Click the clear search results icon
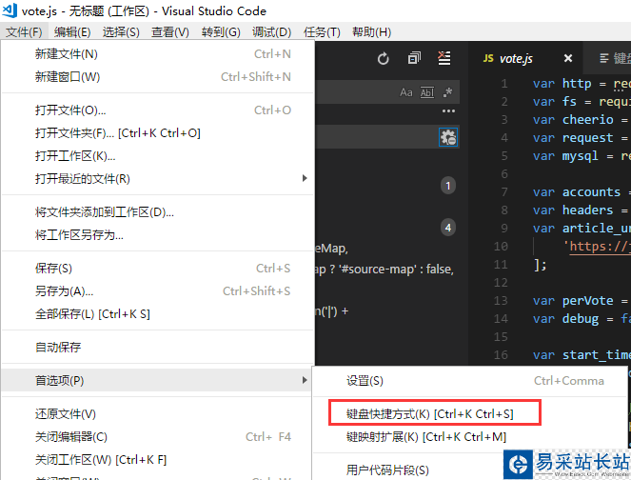Screen dimensions: 631x480 pyautogui.click(x=444, y=58)
